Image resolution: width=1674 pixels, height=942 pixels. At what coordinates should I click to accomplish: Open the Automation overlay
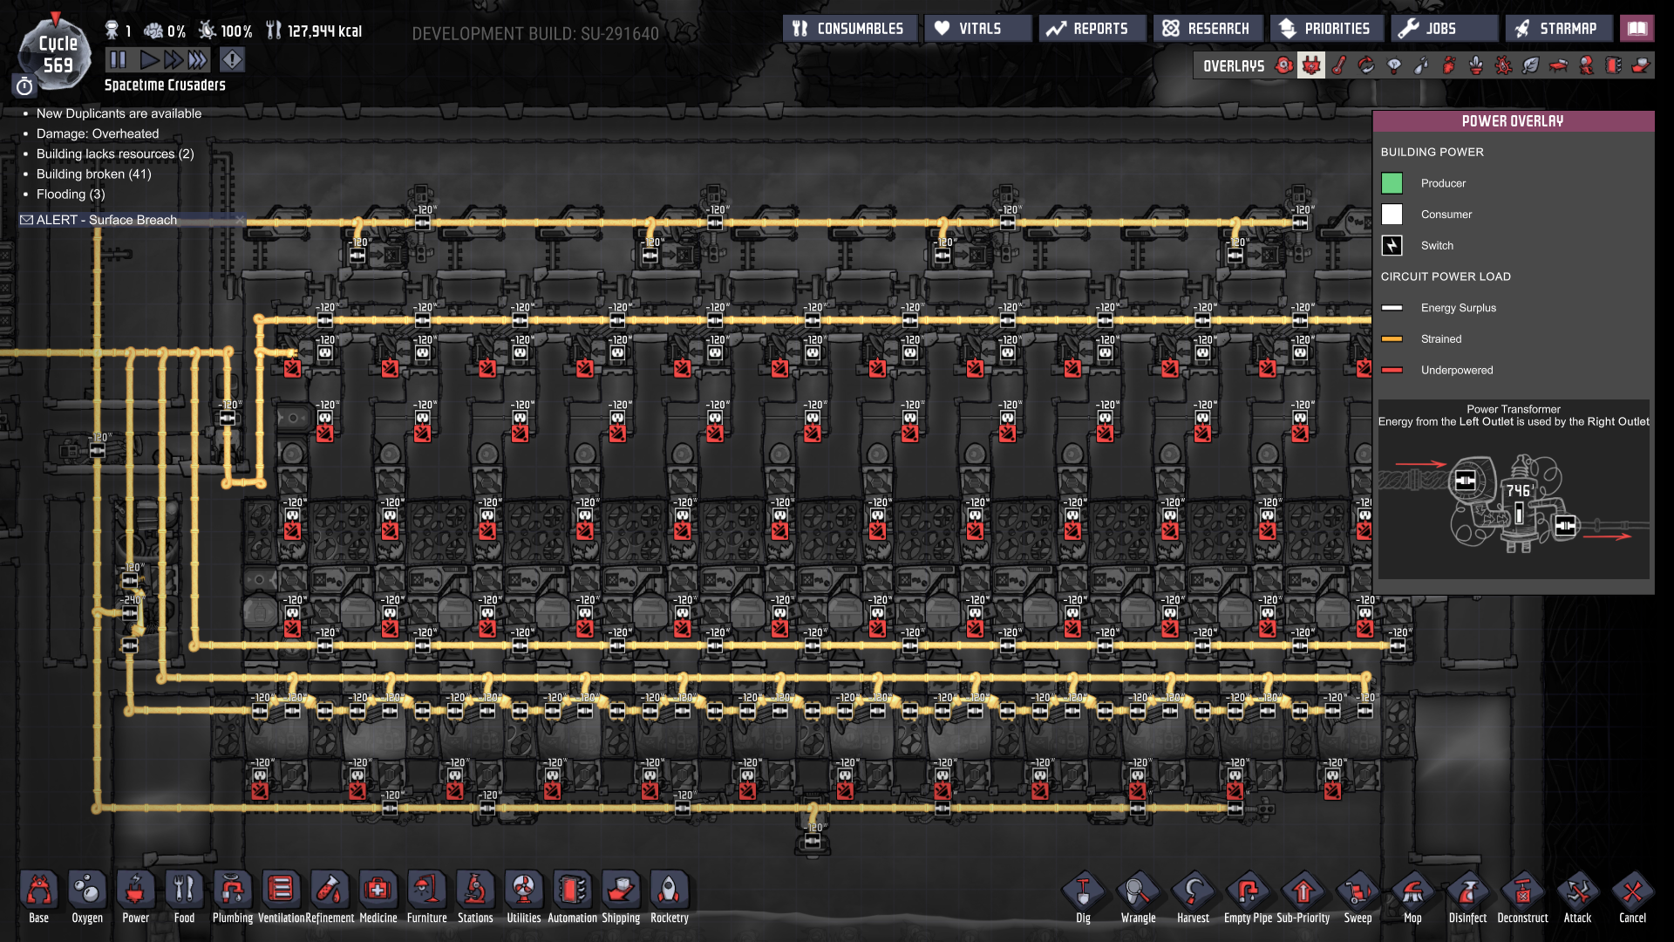coord(1614,65)
